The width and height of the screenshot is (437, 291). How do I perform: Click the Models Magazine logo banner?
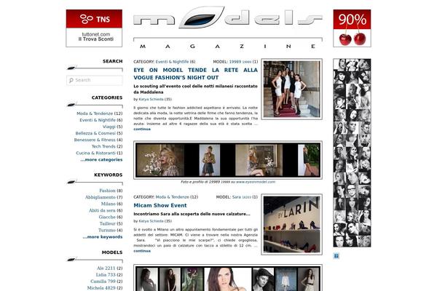[228, 28]
